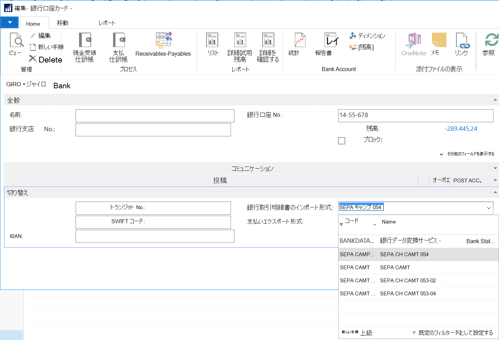Select the SEPA CH CAMT 054 row
The image size is (499, 340).
[419, 254]
